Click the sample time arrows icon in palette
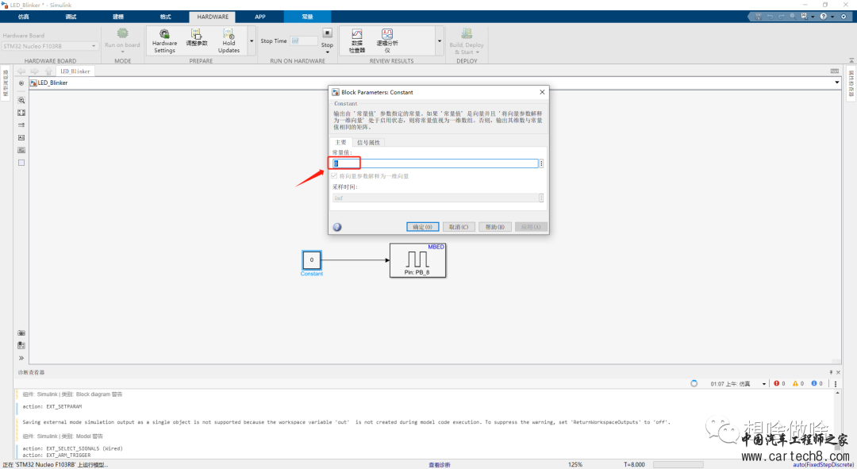 coord(21,125)
